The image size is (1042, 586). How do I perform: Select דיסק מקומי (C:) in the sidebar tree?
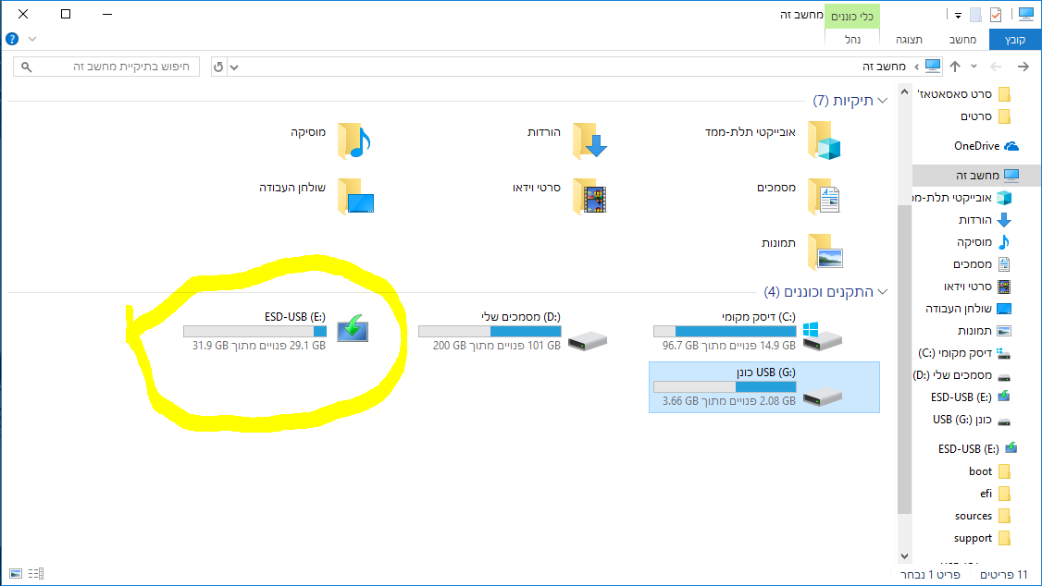(x=964, y=353)
